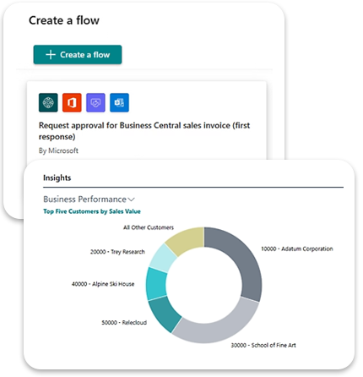This screenshot has height=377, width=363.
Task: Click the teal Relecloud donut segment
Action: [x=162, y=312]
